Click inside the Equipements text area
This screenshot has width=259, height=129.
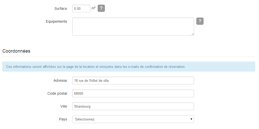coord(133,27)
